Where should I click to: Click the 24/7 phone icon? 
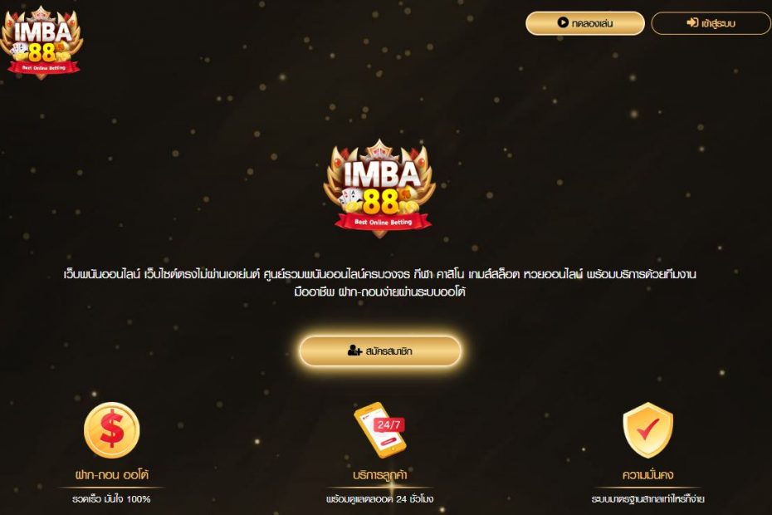click(x=379, y=429)
